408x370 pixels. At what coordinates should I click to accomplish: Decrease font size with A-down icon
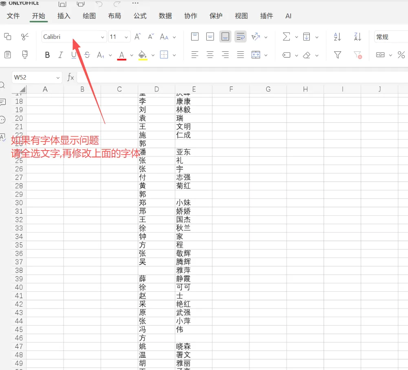point(151,37)
